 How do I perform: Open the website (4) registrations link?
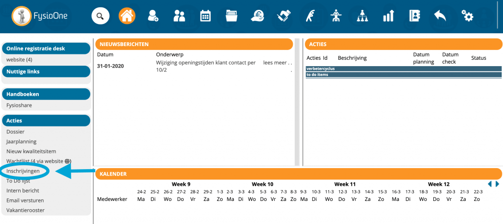tap(20, 60)
